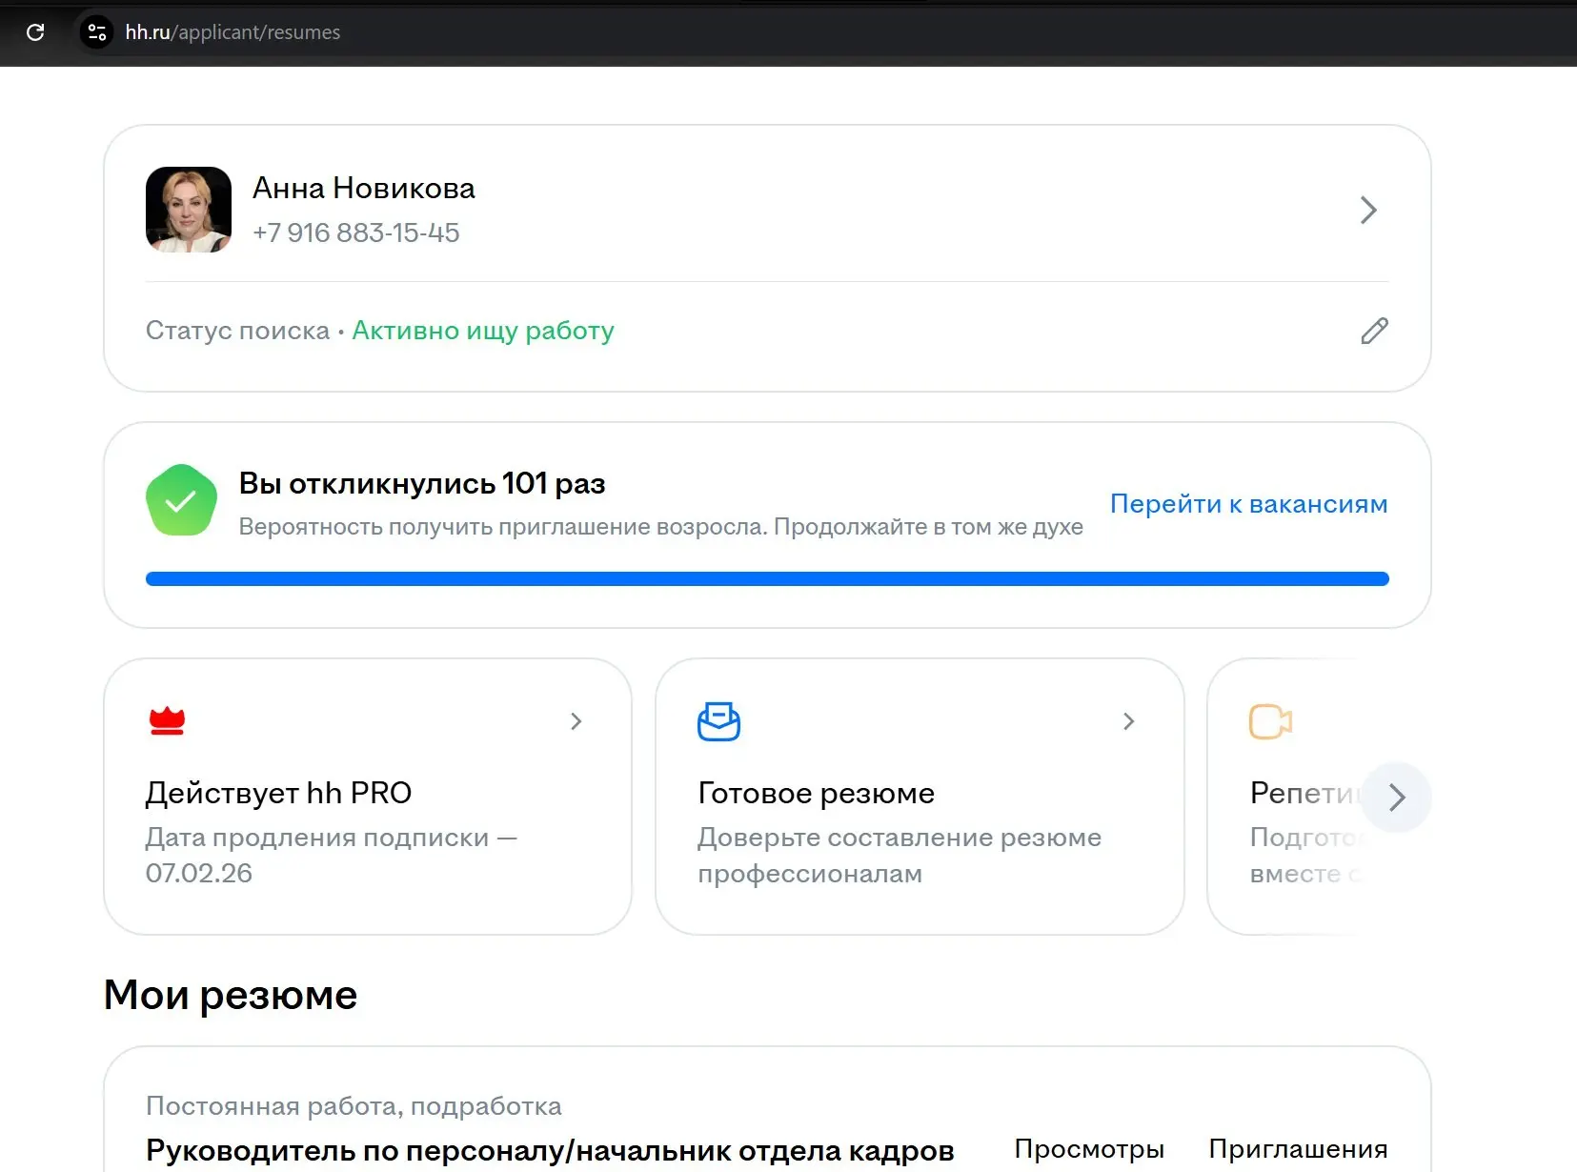Open the Просмотры tab
The image size is (1577, 1172).
[x=1090, y=1149]
